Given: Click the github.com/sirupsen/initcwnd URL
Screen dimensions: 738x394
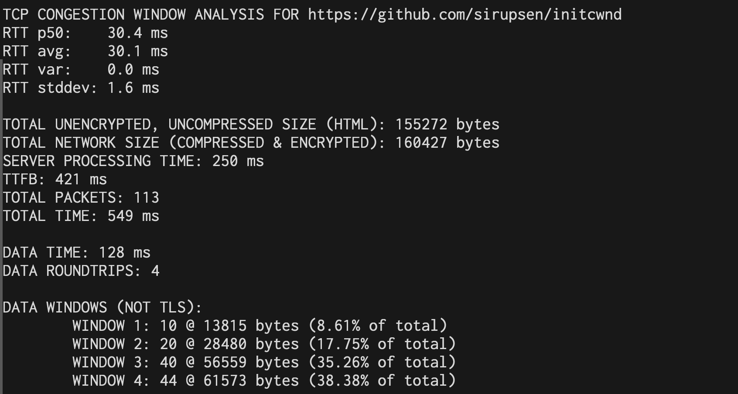Looking at the screenshot, I should (465, 14).
